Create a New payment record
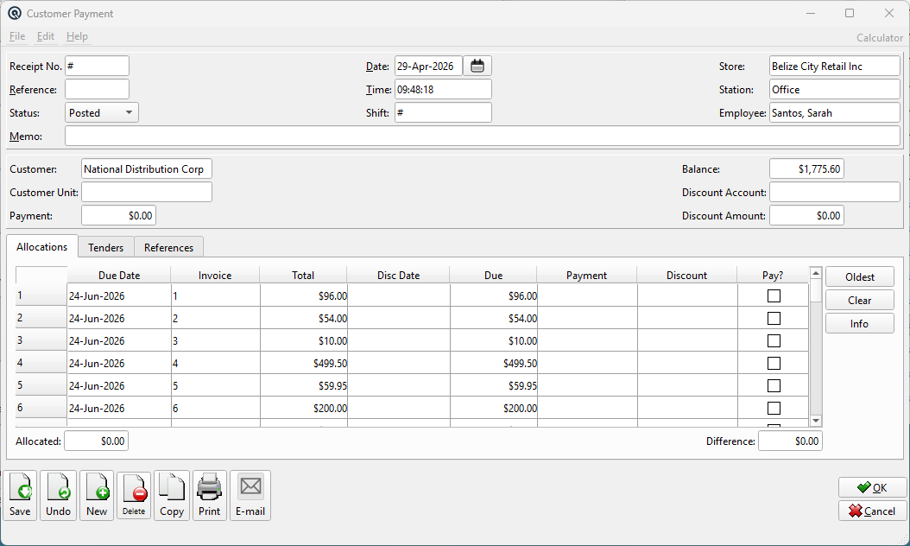910x546 pixels. tap(97, 496)
